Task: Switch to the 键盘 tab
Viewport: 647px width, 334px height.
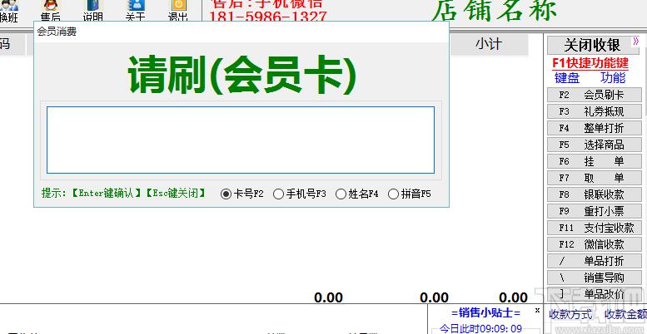Action: (567, 77)
